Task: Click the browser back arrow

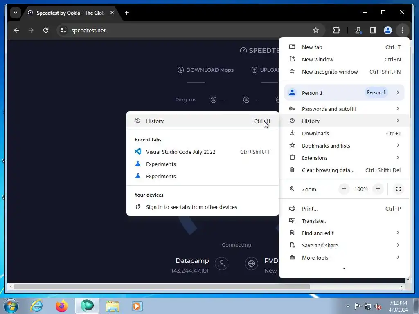Action: tap(16, 30)
